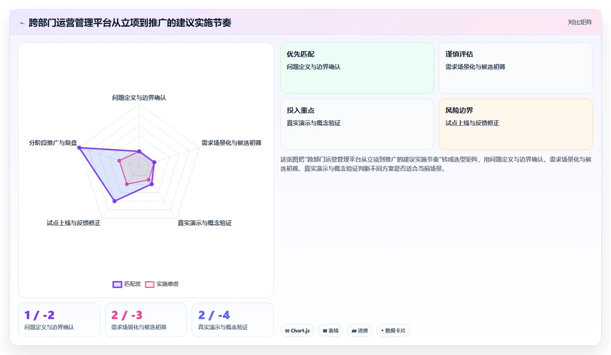Viewport: 611px width, 355px height.
Task: Select the 进度 tag
Action: pos(360,331)
